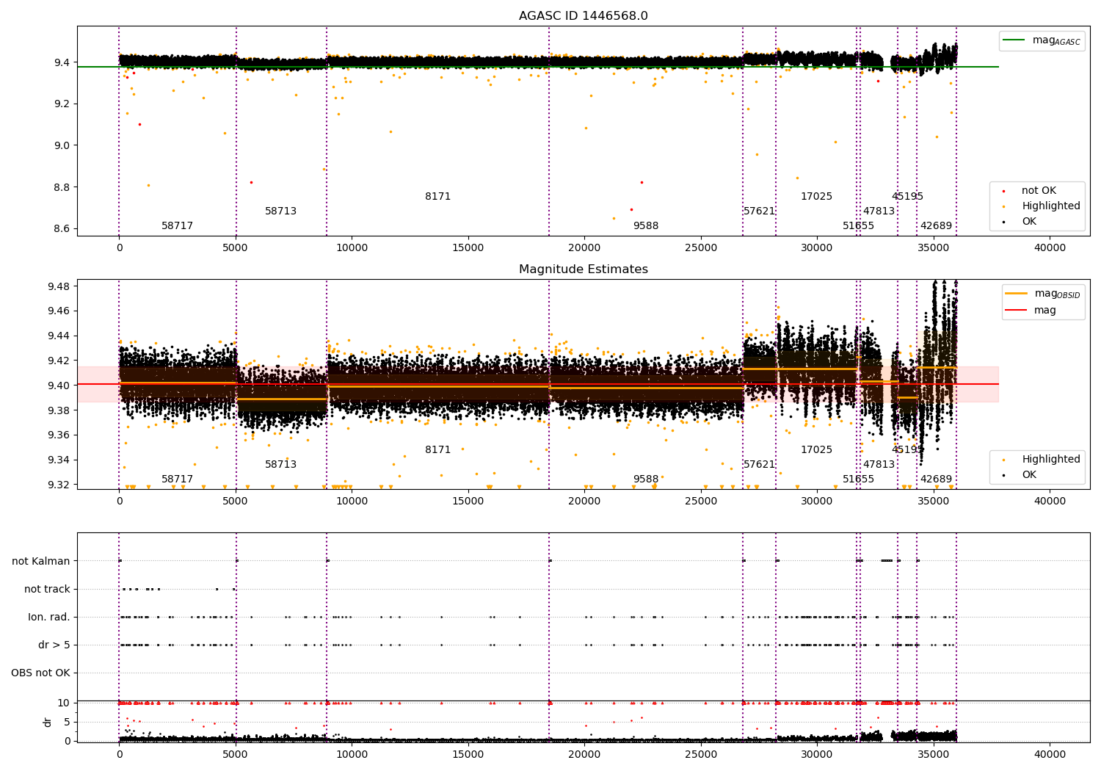Click OBSID label 9588 in top panel

coord(646,226)
